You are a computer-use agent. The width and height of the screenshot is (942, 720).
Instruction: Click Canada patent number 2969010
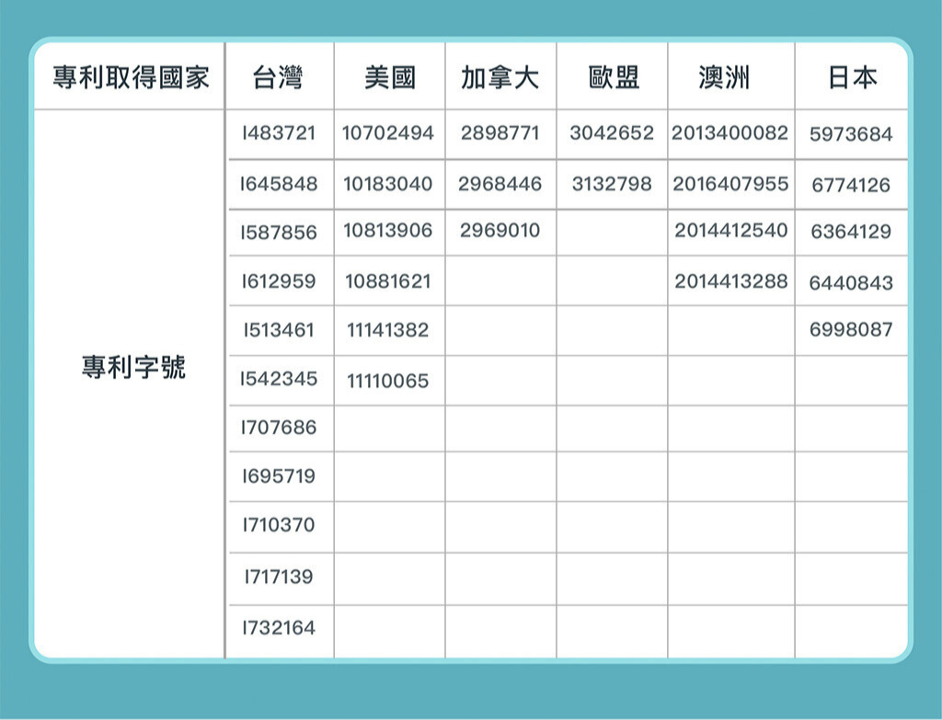(x=500, y=230)
